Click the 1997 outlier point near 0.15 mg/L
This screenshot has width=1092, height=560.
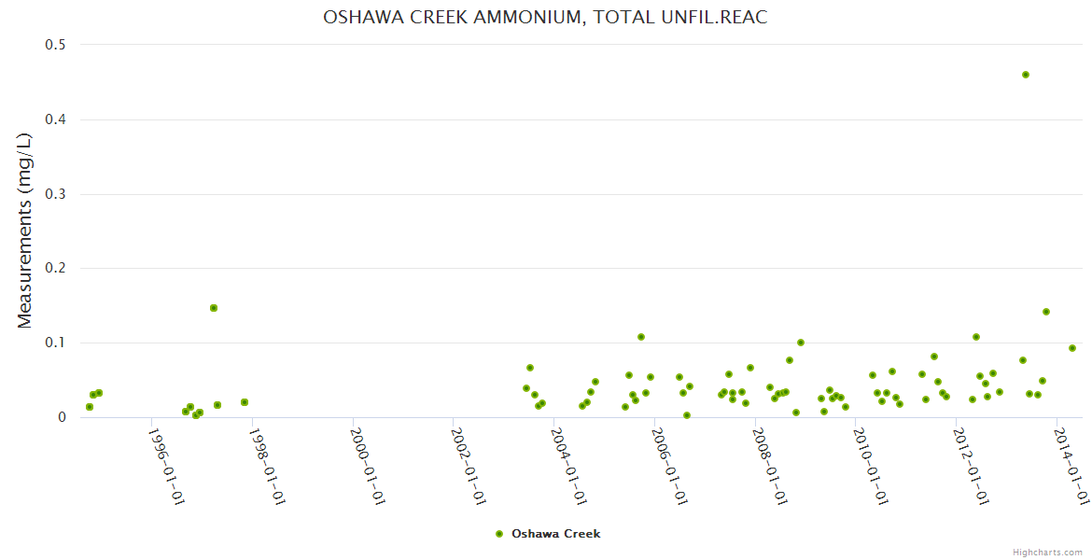click(x=214, y=308)
